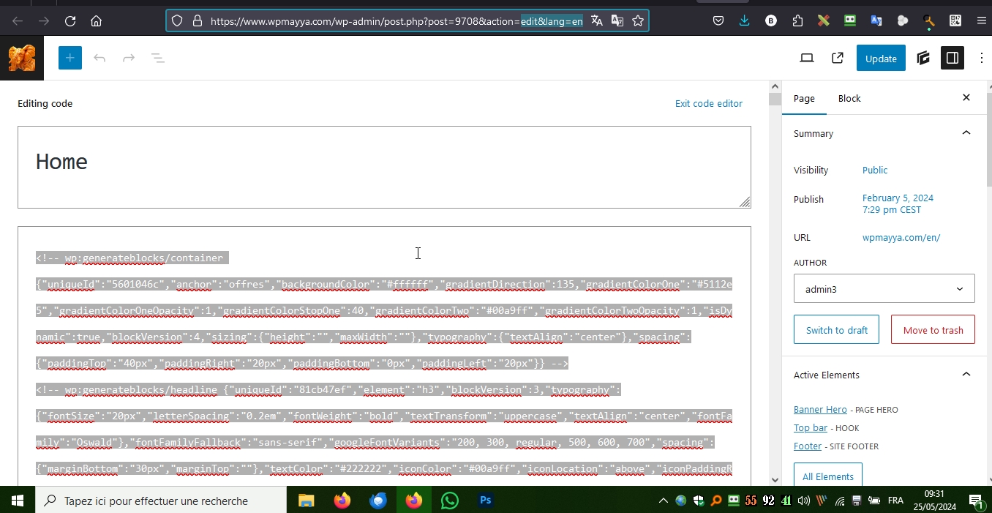Click the editor scrollbar up arrow

coord(775,86)
